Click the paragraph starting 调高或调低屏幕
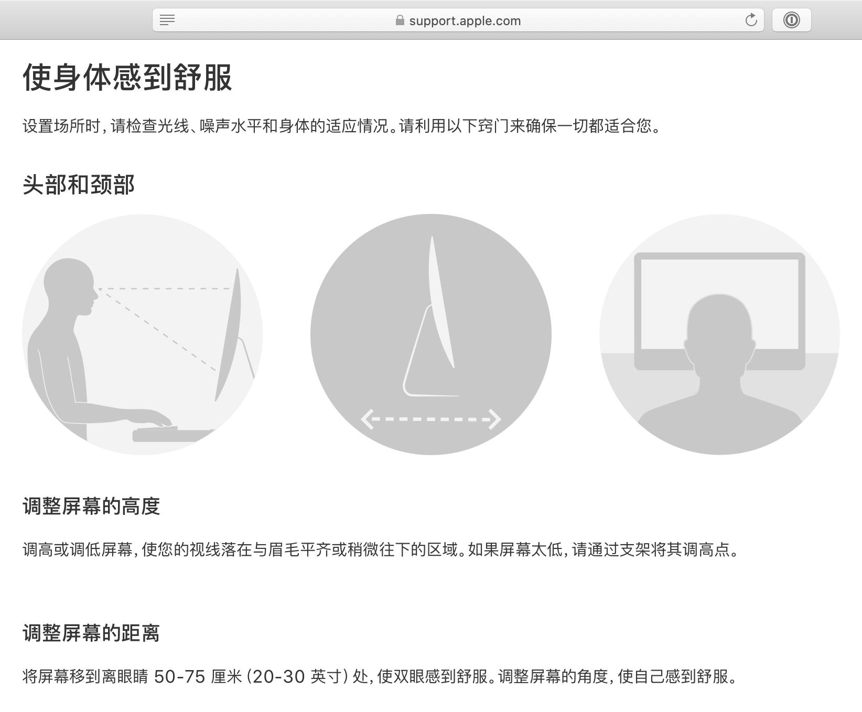Screen dimensions: 862x712 (x=381, y=550)
